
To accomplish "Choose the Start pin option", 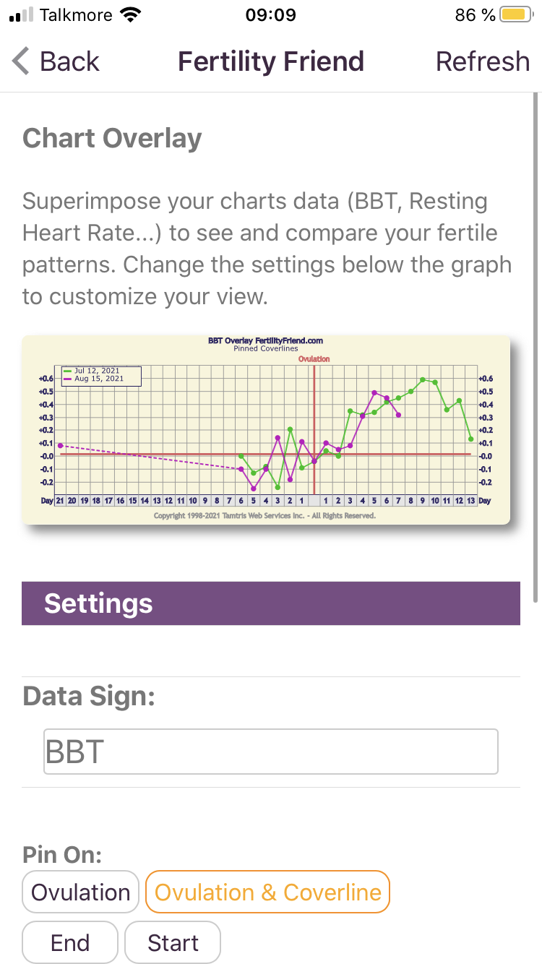I will [x=173, y=942].
